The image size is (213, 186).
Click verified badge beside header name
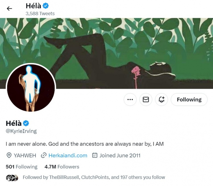click(46, 6)
